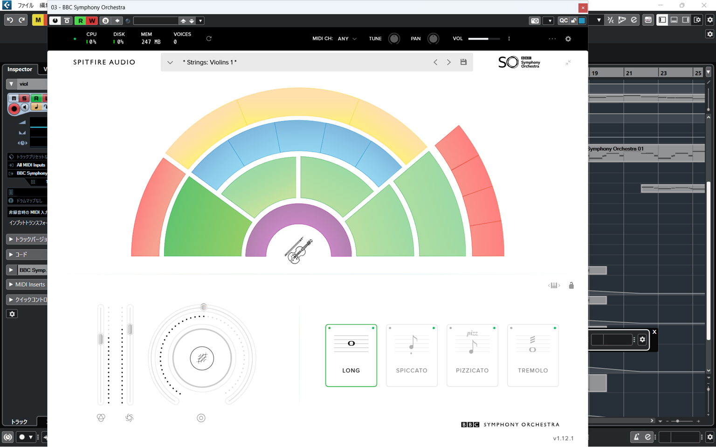Toggle the right zone visibility button

click(x=686, y=20)
